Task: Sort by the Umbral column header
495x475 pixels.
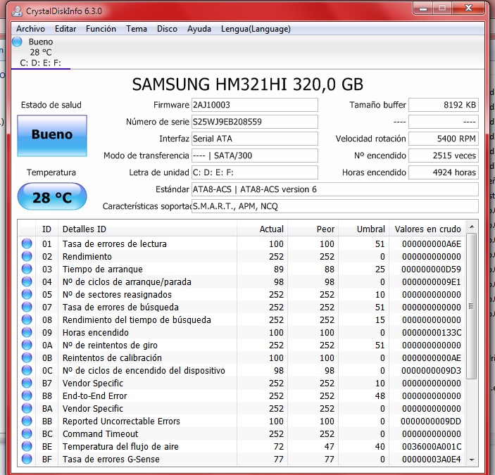Action: tap(364, 229)
